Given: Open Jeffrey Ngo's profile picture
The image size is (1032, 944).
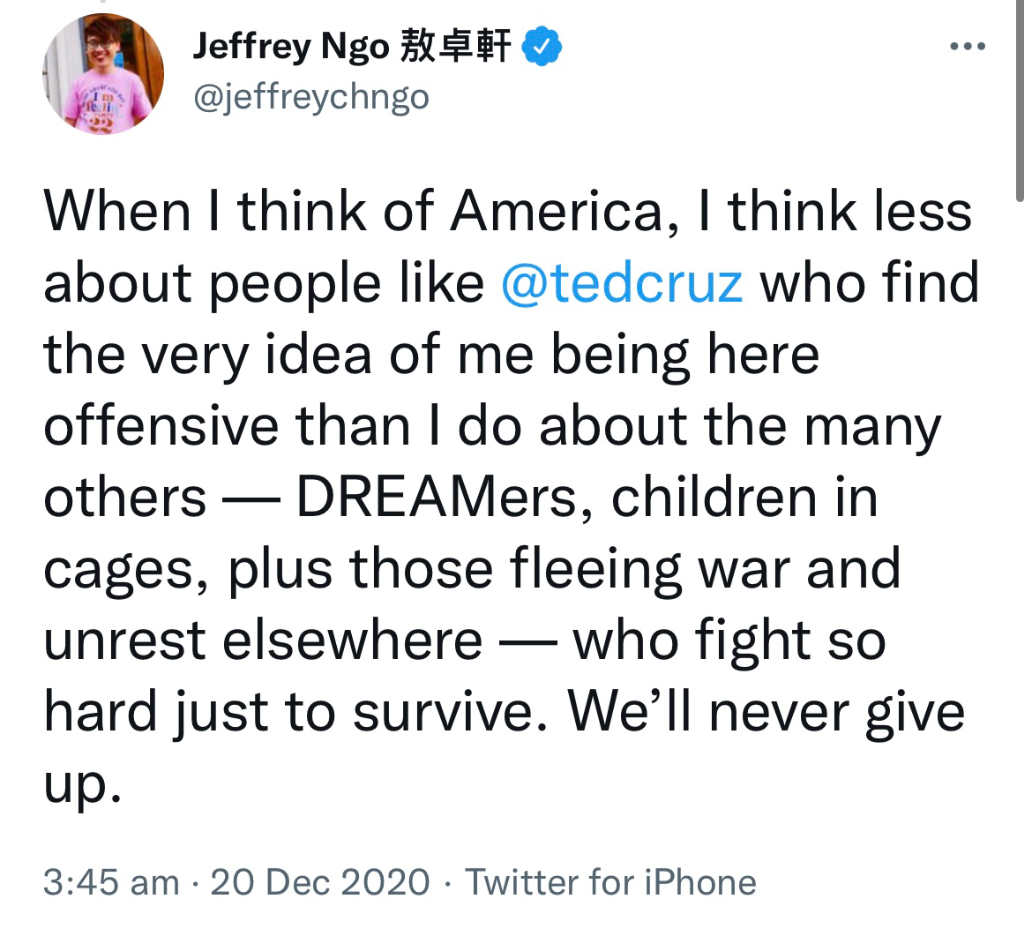Looking at the screenshot, I should click(x=103, y=74).
